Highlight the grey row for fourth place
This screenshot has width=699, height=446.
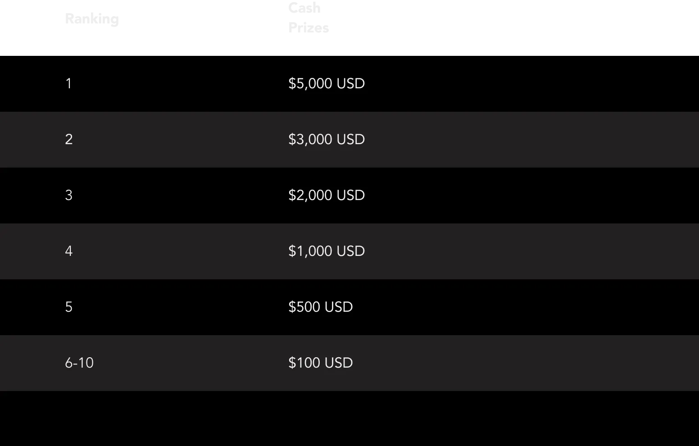coord(495,251)
